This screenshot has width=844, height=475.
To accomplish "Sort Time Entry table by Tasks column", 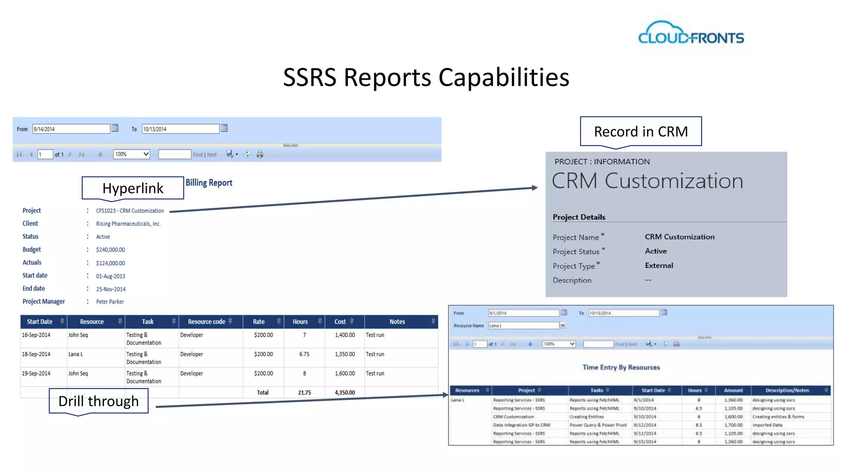I will click(607, 390).
